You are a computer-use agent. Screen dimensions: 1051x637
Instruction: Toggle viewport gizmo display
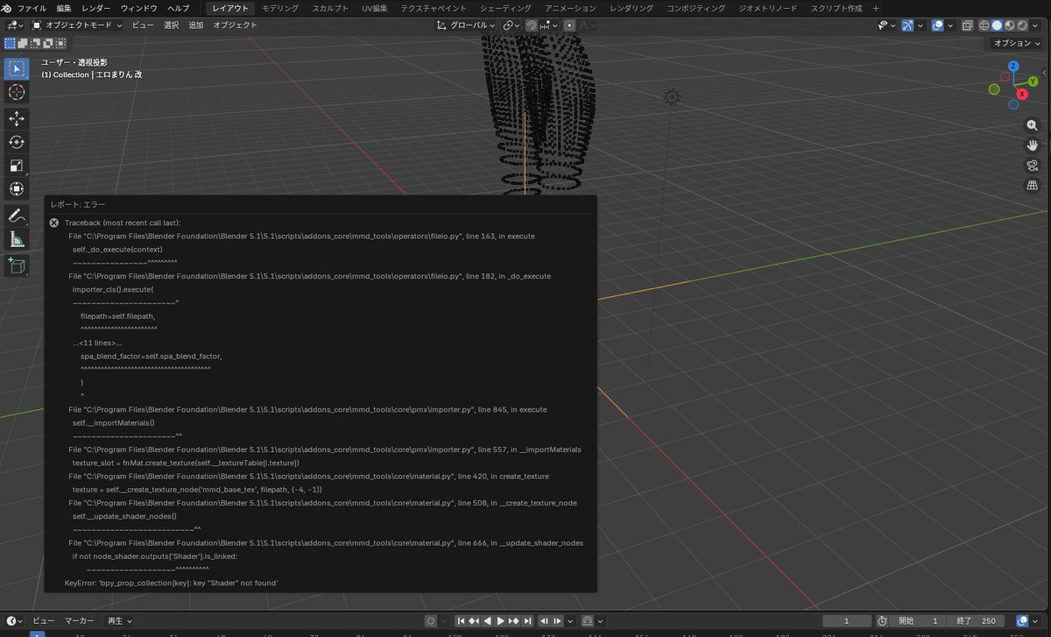(908, 25)
